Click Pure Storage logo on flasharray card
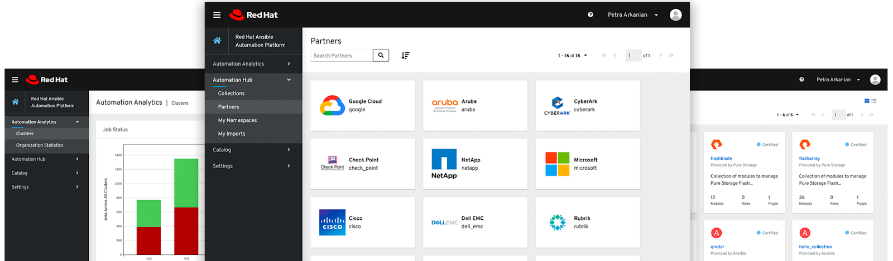 coord(805,145)
